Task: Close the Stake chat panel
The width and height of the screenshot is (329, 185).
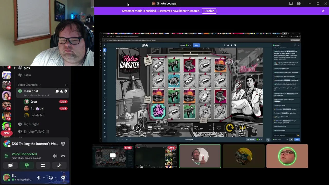Action: [x=299, y=45]
